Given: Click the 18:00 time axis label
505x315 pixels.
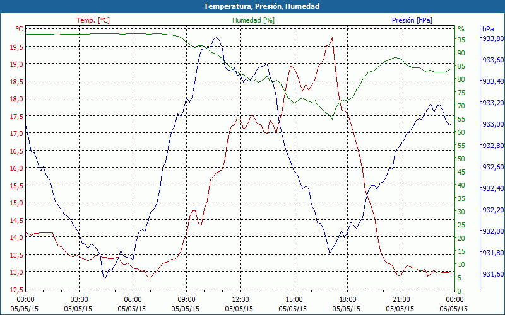Looking at the screenshot, I should 348,299.
